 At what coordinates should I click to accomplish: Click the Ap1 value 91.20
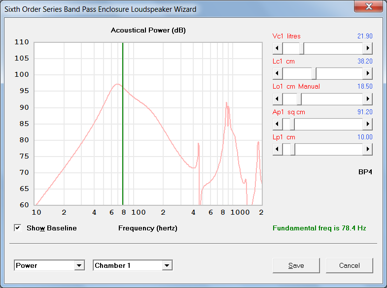point(365,112)
